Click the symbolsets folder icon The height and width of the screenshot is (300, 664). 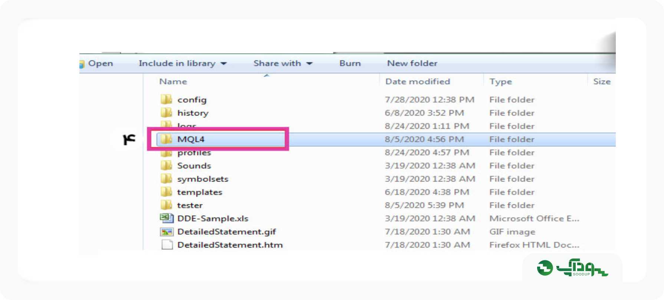point(167,179)
